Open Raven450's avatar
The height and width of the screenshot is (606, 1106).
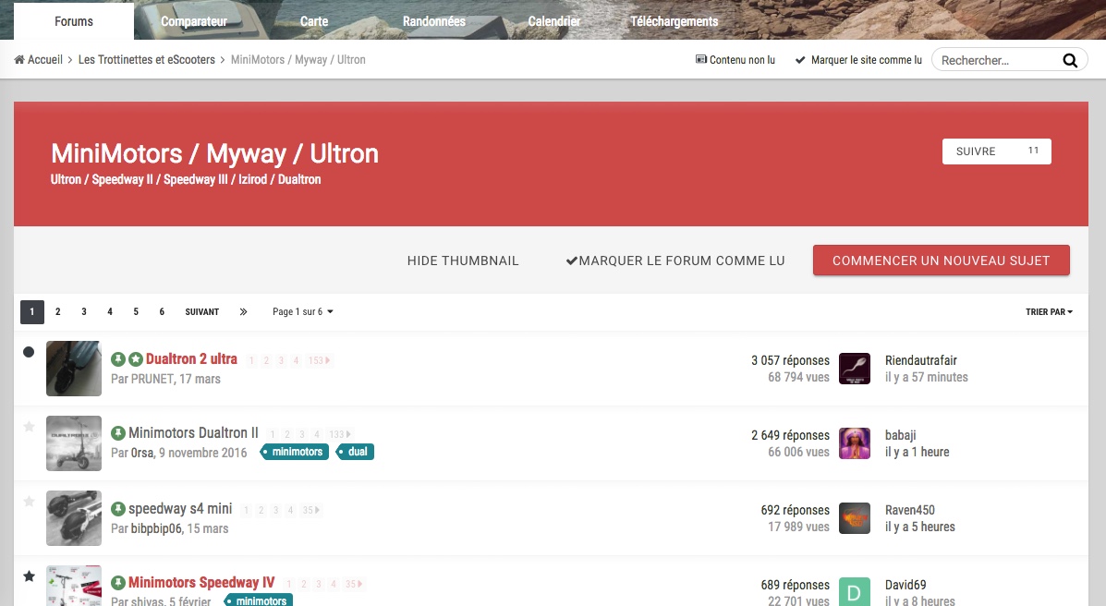[x=854, y=518]
